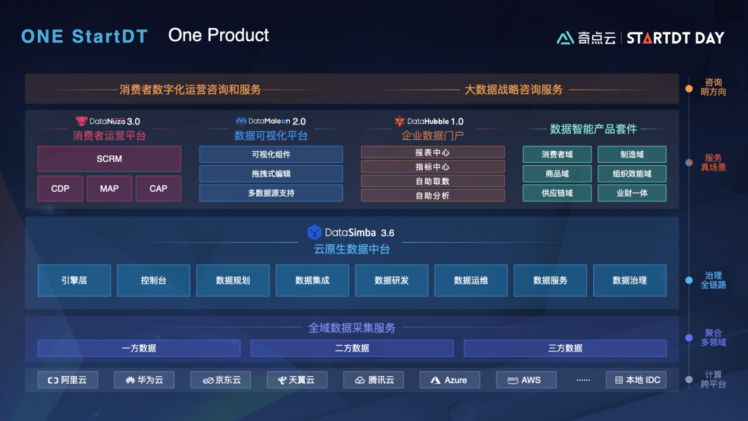
Task: Click the 奇点云 logo in the header
Action: (x=586, y=38)
